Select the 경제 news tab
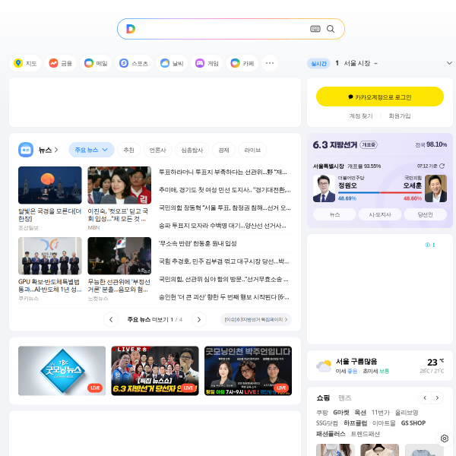Screen dimensions: 456x456 (x=223, y=150)
